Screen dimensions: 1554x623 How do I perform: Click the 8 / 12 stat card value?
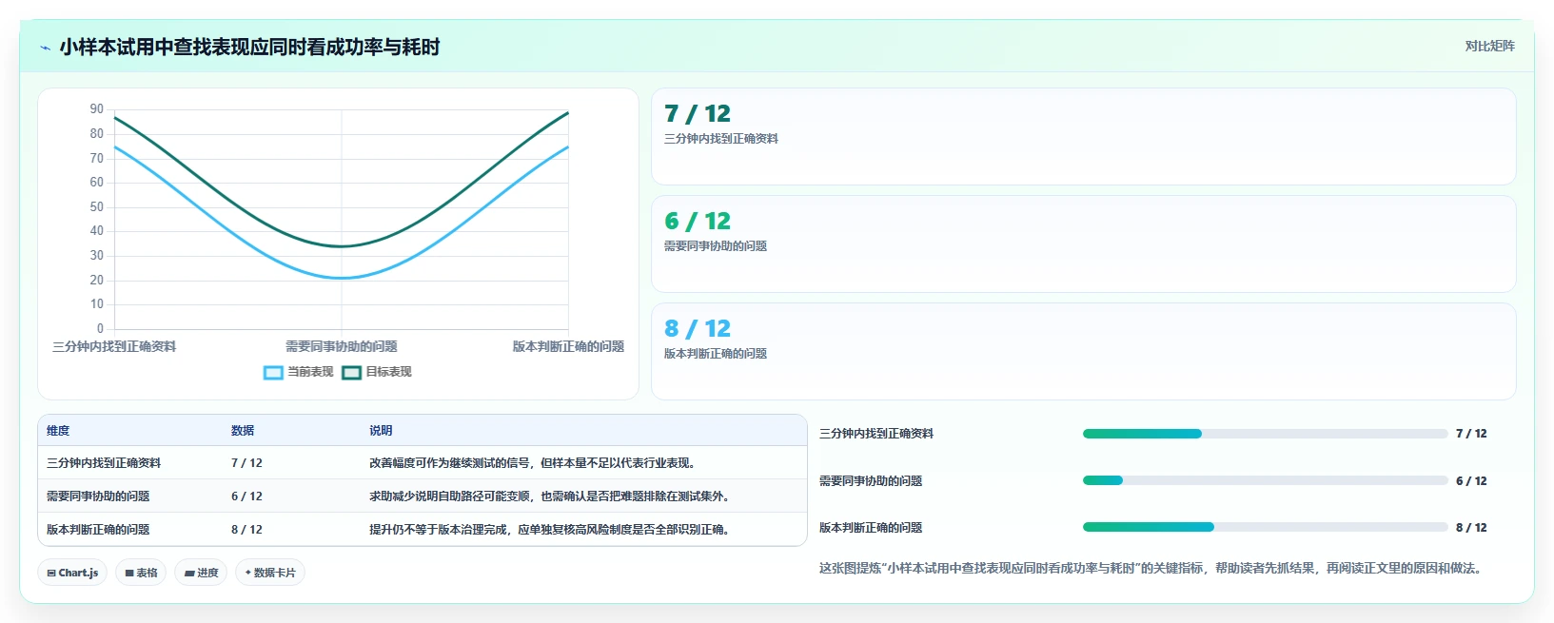(698, 329)
